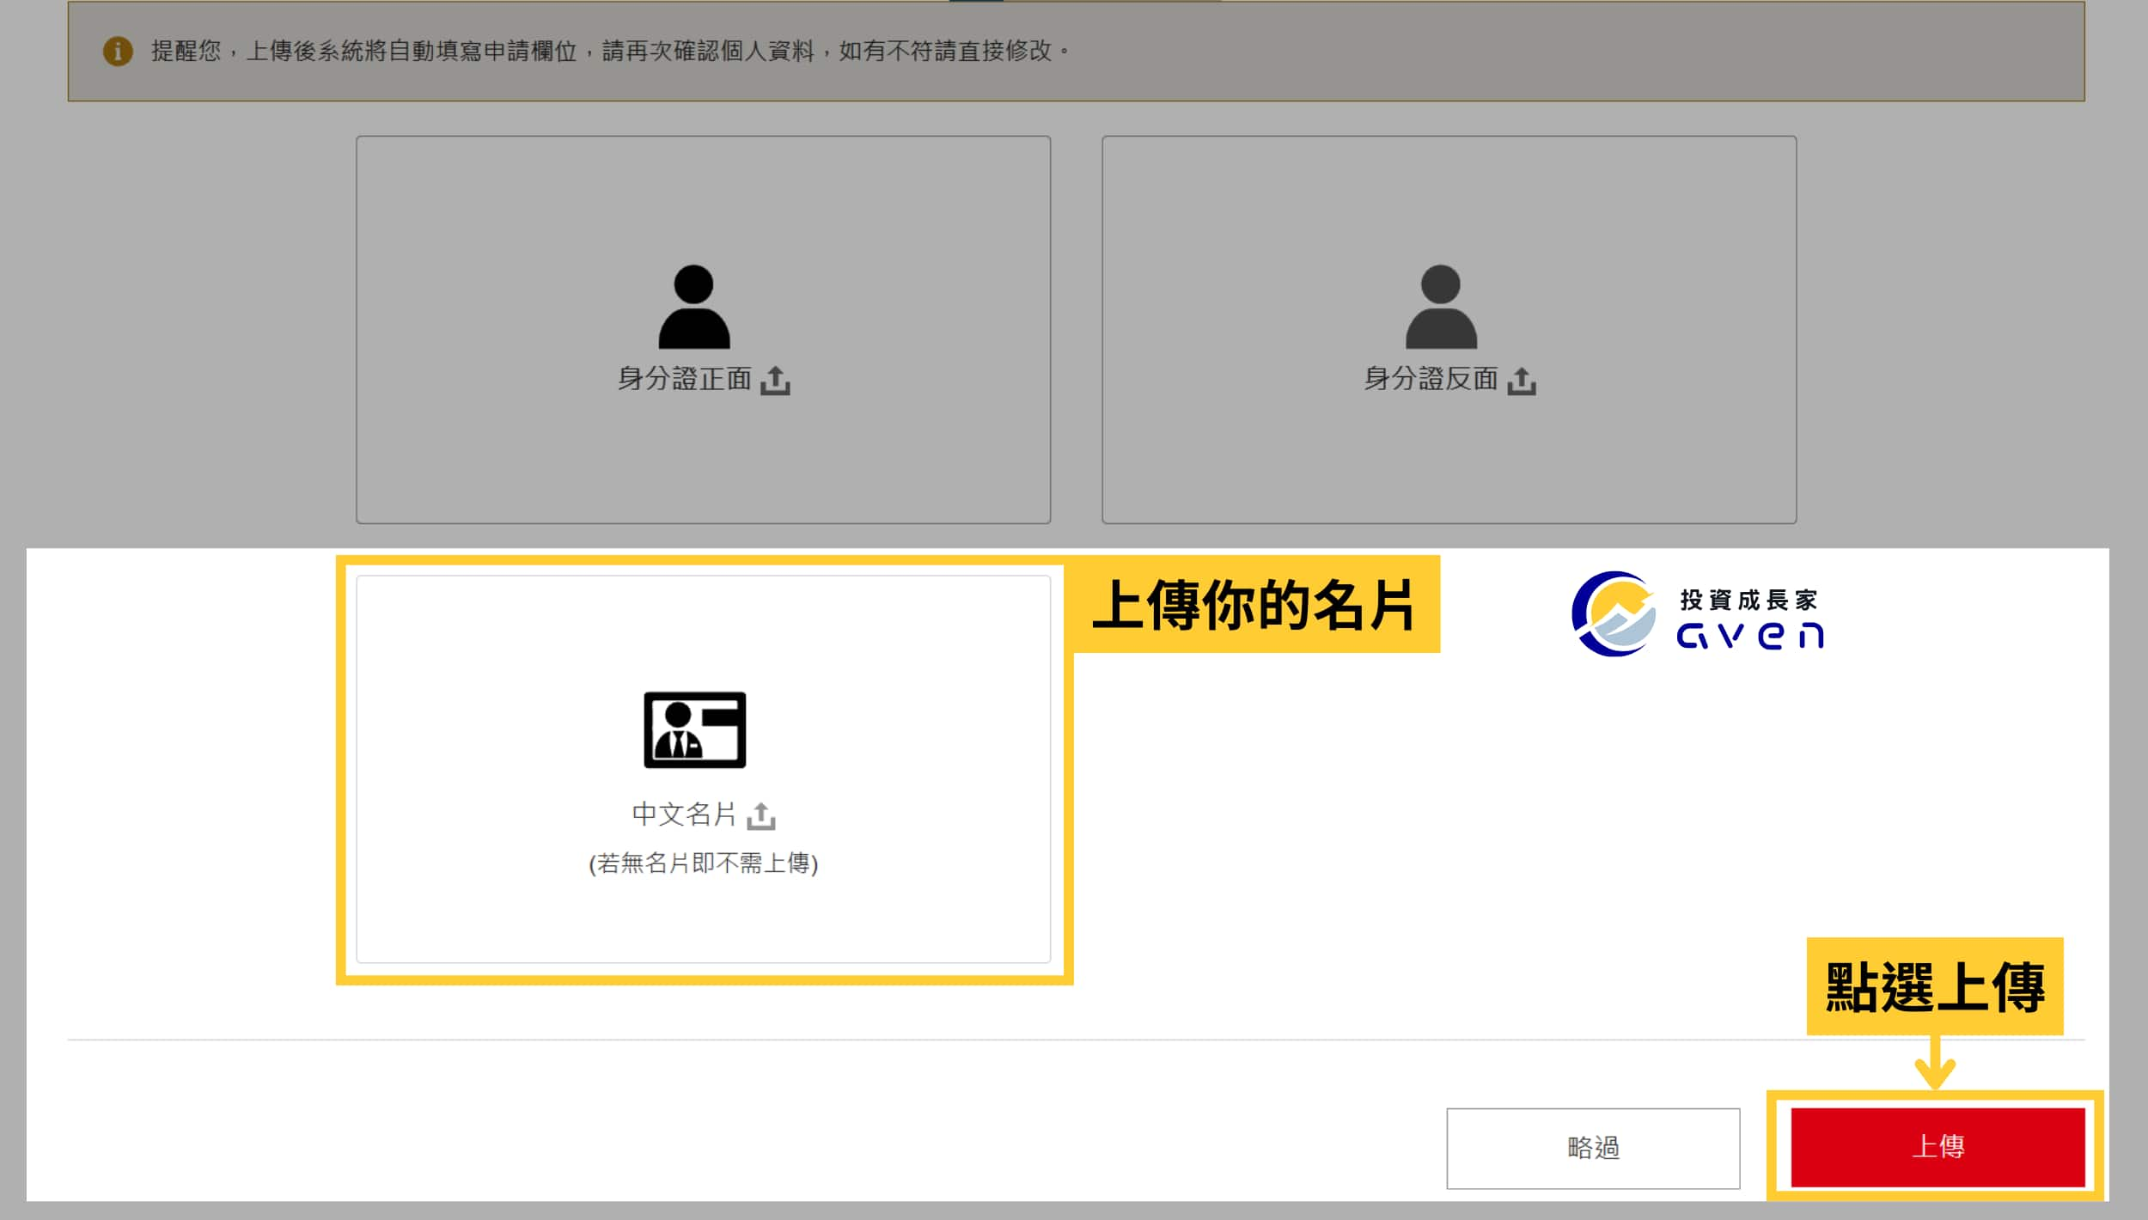Image resolution: width=2148 pixels, height=1220 pixels.
Task: Click the upload arrow icon beside 身分證反面
Action: (x=1522, y=381)
